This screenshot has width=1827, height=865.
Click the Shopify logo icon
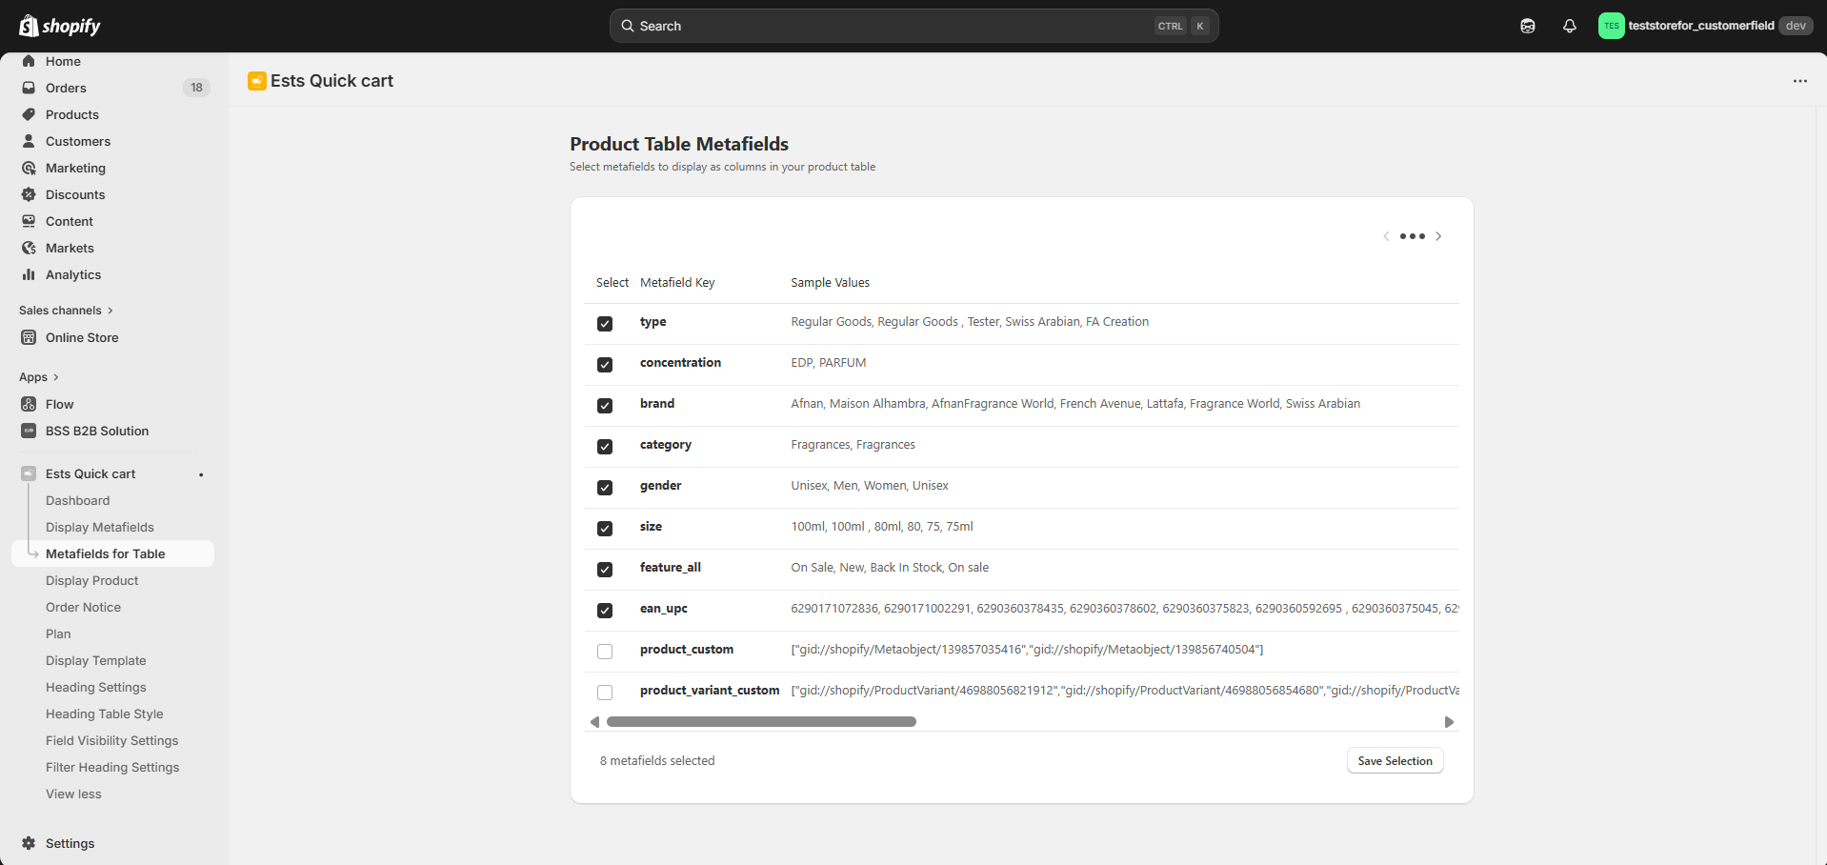29,26
